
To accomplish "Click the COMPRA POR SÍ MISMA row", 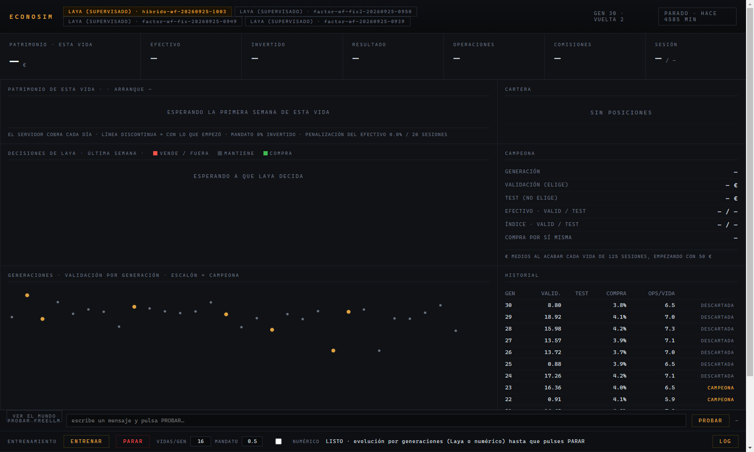I will [x=621, y=238].
